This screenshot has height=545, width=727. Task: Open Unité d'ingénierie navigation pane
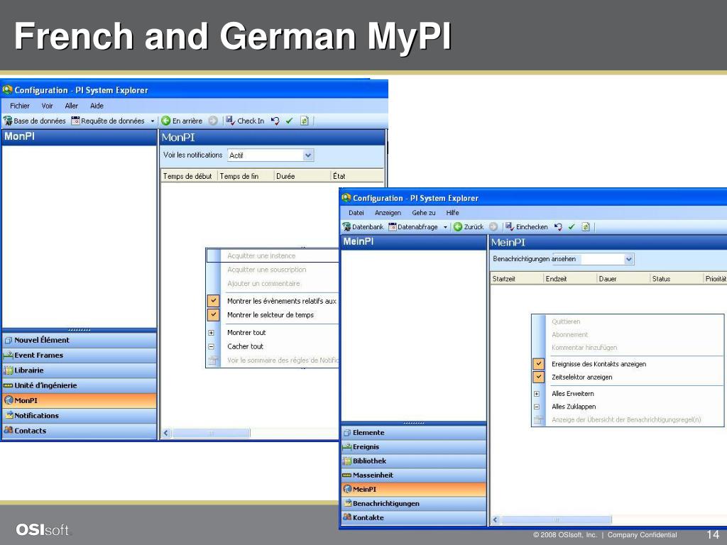[80, 385]
